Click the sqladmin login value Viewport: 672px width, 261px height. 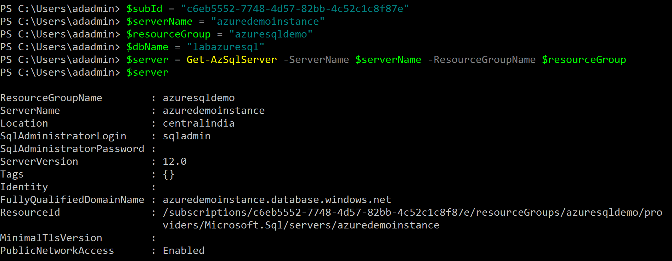(x=186, y=136)
